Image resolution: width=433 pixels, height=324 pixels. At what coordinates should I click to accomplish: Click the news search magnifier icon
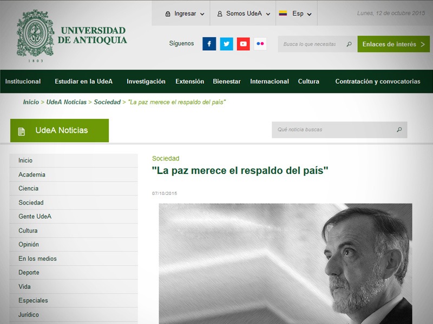[399, 130]
